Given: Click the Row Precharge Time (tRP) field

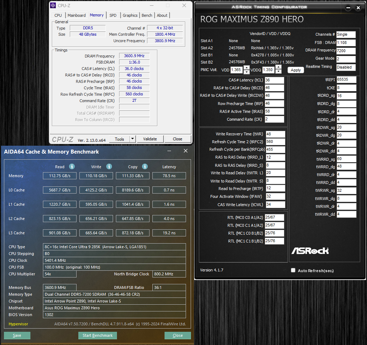Looking at the screenshot, I should [274, 103].
